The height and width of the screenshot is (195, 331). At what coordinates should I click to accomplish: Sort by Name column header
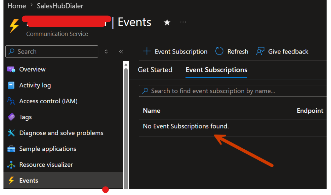[152, 111]
